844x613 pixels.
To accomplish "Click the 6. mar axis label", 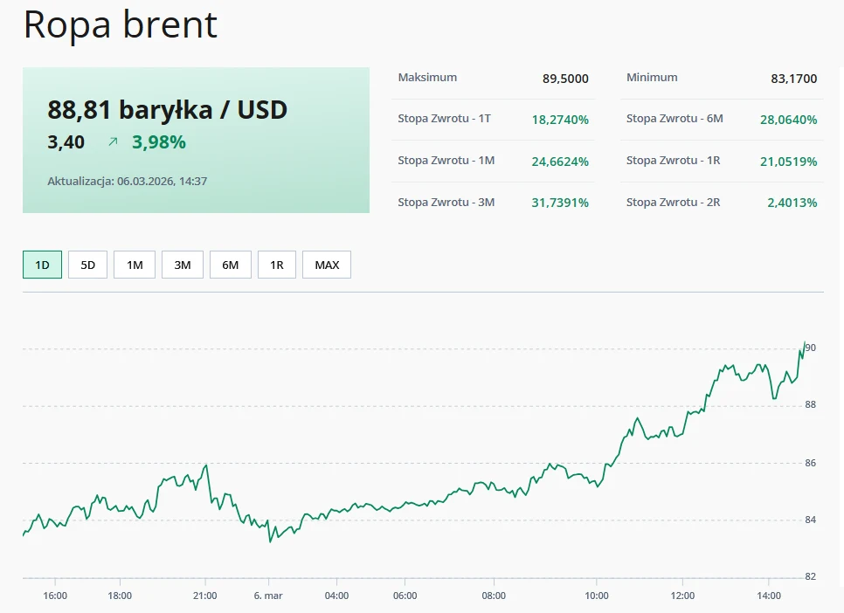I will click(267, 595).
